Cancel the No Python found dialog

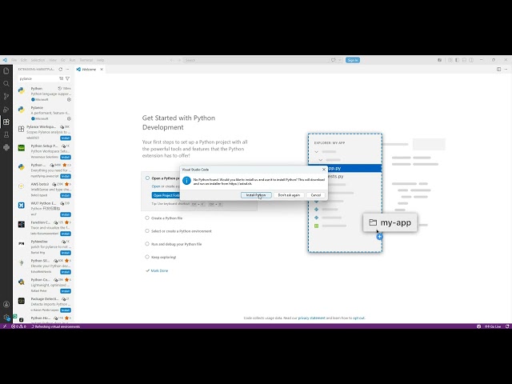pyautogui.click(x=316, y=195)
